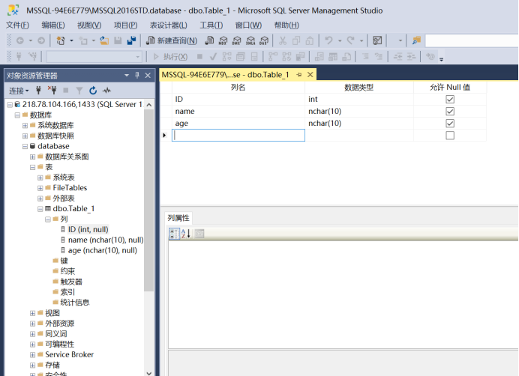Expand the 系统数据库 folder
The width and height of the screenshot is (519, 376).
click(25, 125)
